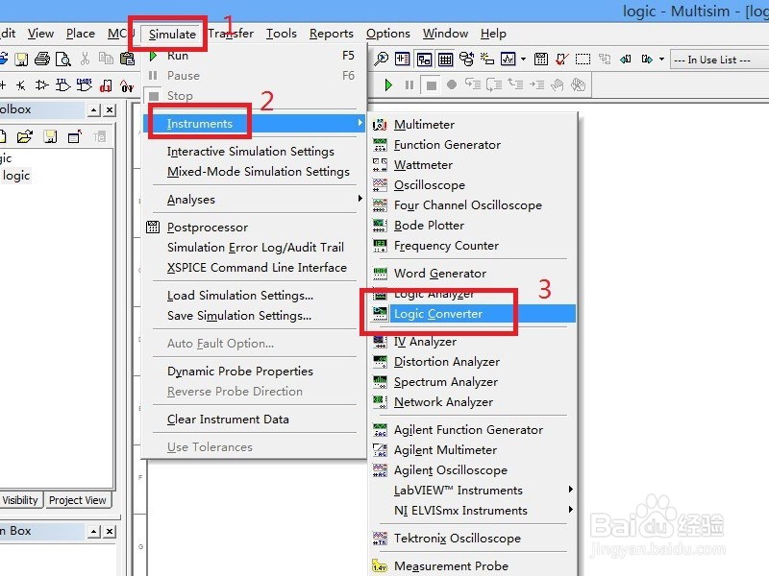769x576 pixels.
Task: Expand the LabVIEW Instruments submenu
Action: [x=473, y=491]
